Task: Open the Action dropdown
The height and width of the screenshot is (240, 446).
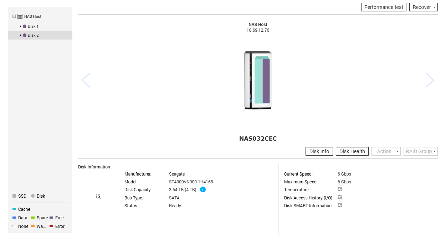Action: [386, 151]
